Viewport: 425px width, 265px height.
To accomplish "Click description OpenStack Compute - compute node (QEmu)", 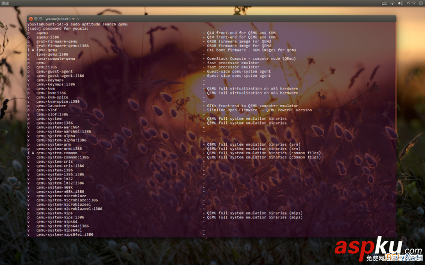I will point(251,59).
